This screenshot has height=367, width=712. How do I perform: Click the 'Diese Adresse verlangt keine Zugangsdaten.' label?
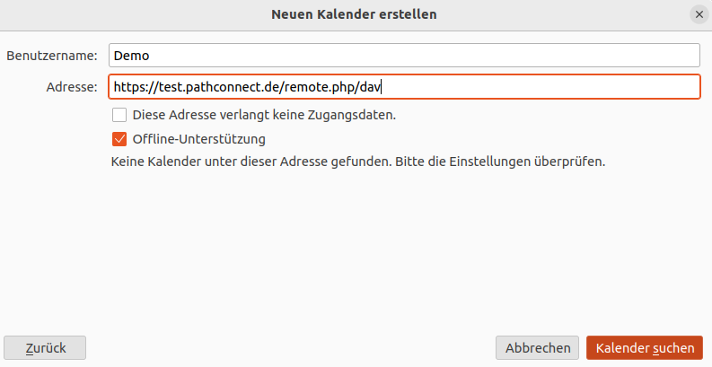(264, 115)
